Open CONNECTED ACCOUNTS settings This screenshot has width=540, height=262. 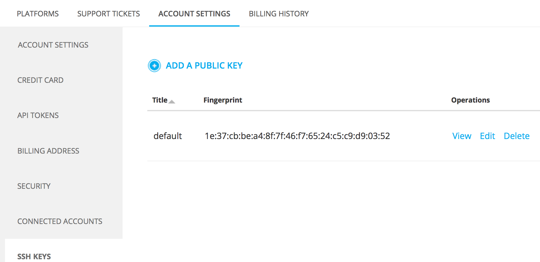[60, 221]
